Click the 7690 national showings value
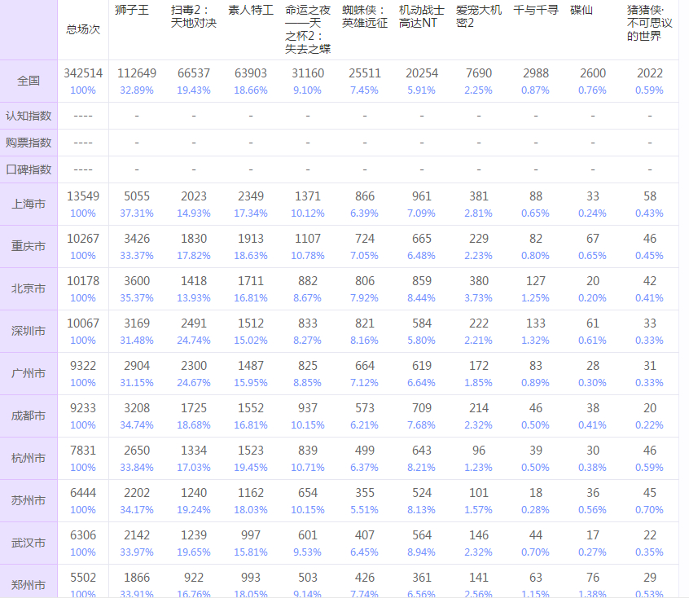This screenshot has width=689, height=607. [479, 73]
